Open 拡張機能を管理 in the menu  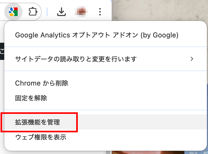[x=37, y=122]
